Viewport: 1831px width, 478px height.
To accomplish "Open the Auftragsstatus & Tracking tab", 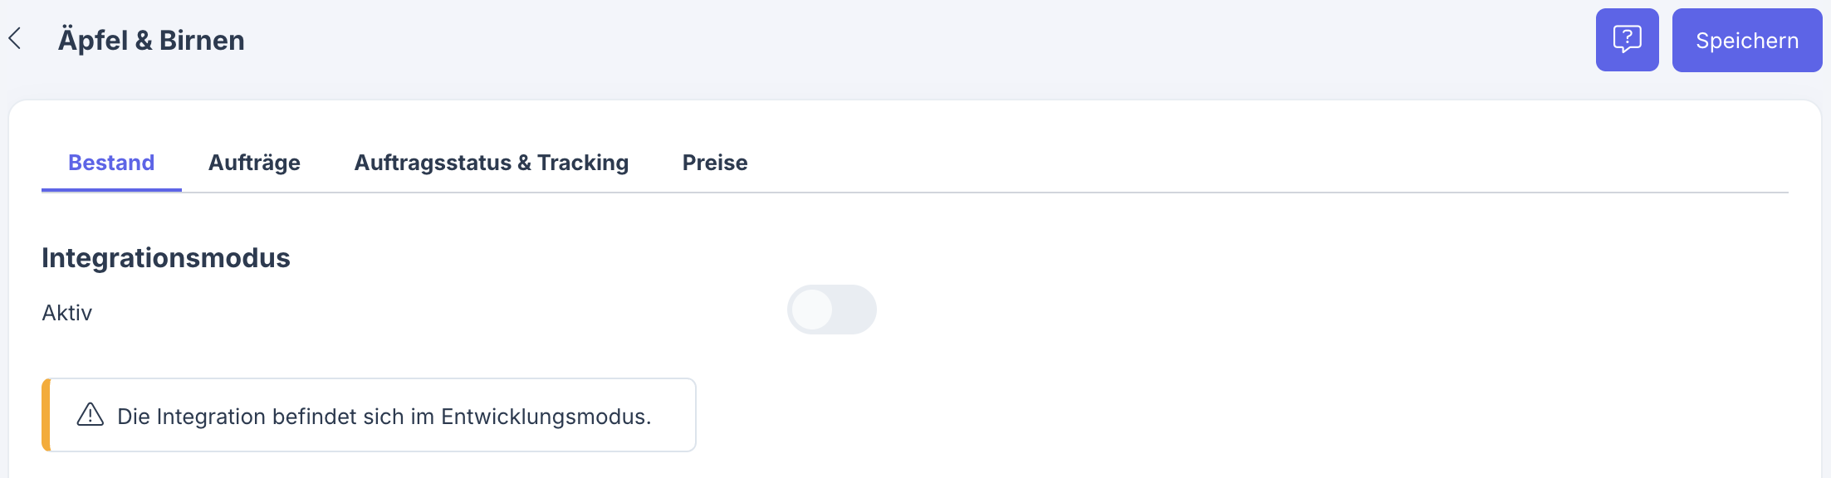I will [x=492, y=163].
